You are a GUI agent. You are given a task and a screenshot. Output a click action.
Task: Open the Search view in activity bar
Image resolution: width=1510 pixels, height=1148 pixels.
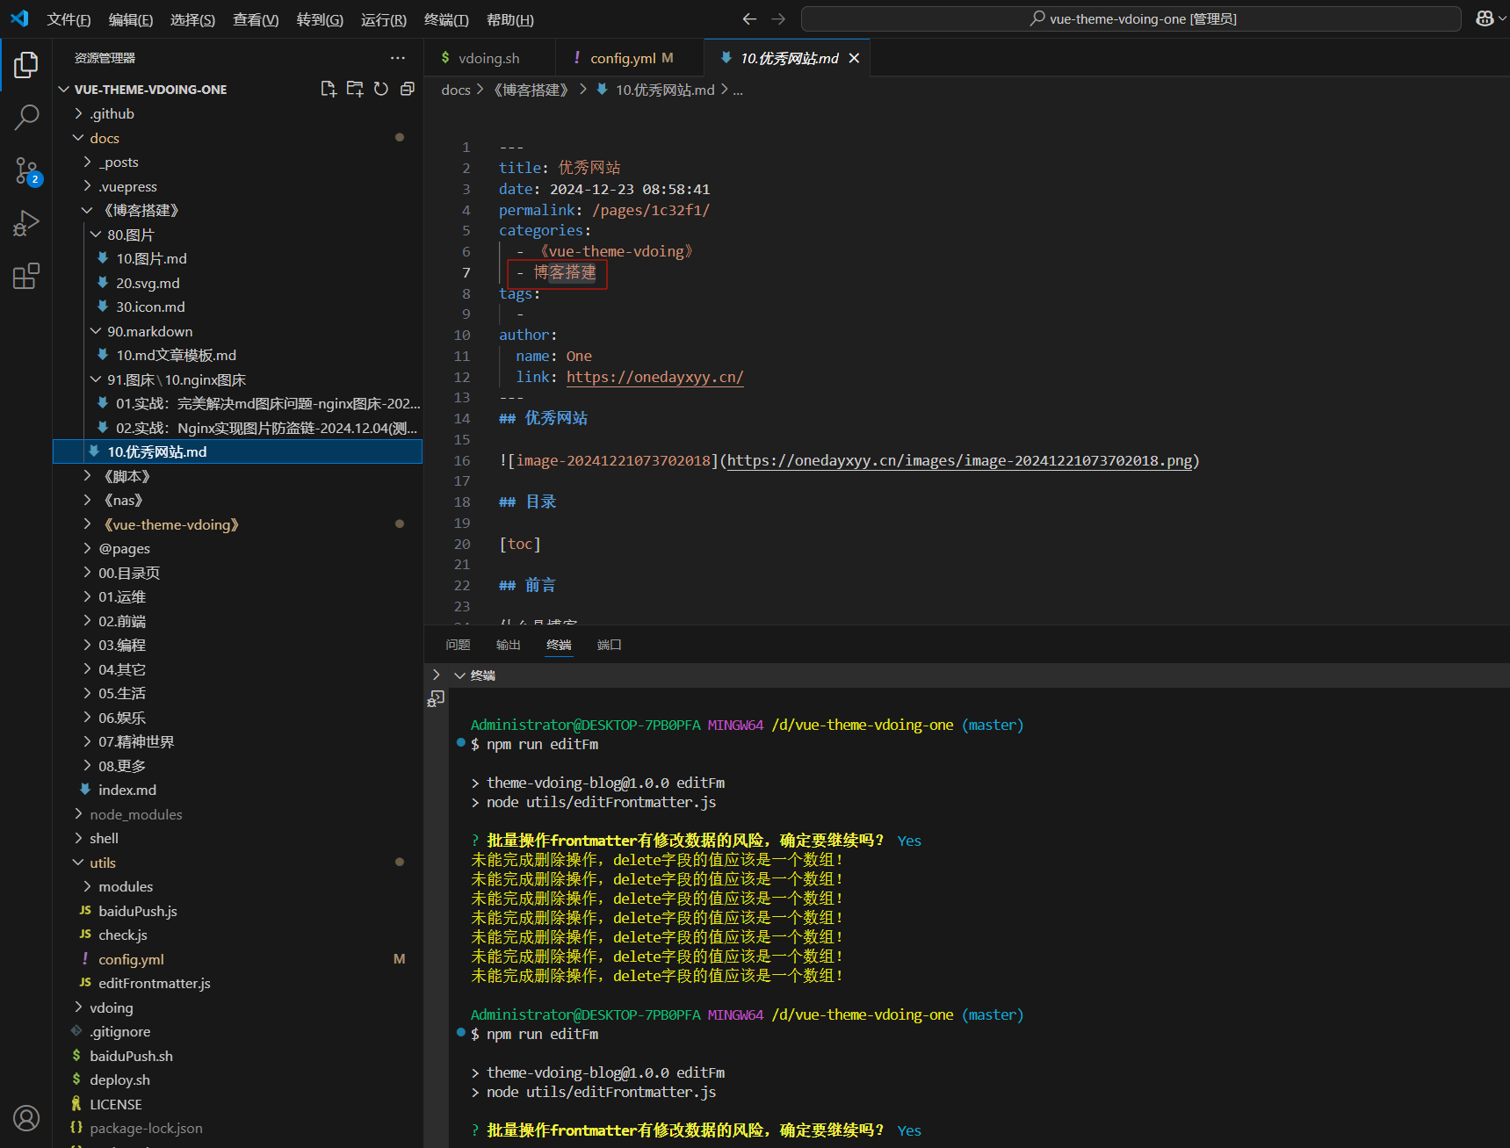click(x=26, y=117)
